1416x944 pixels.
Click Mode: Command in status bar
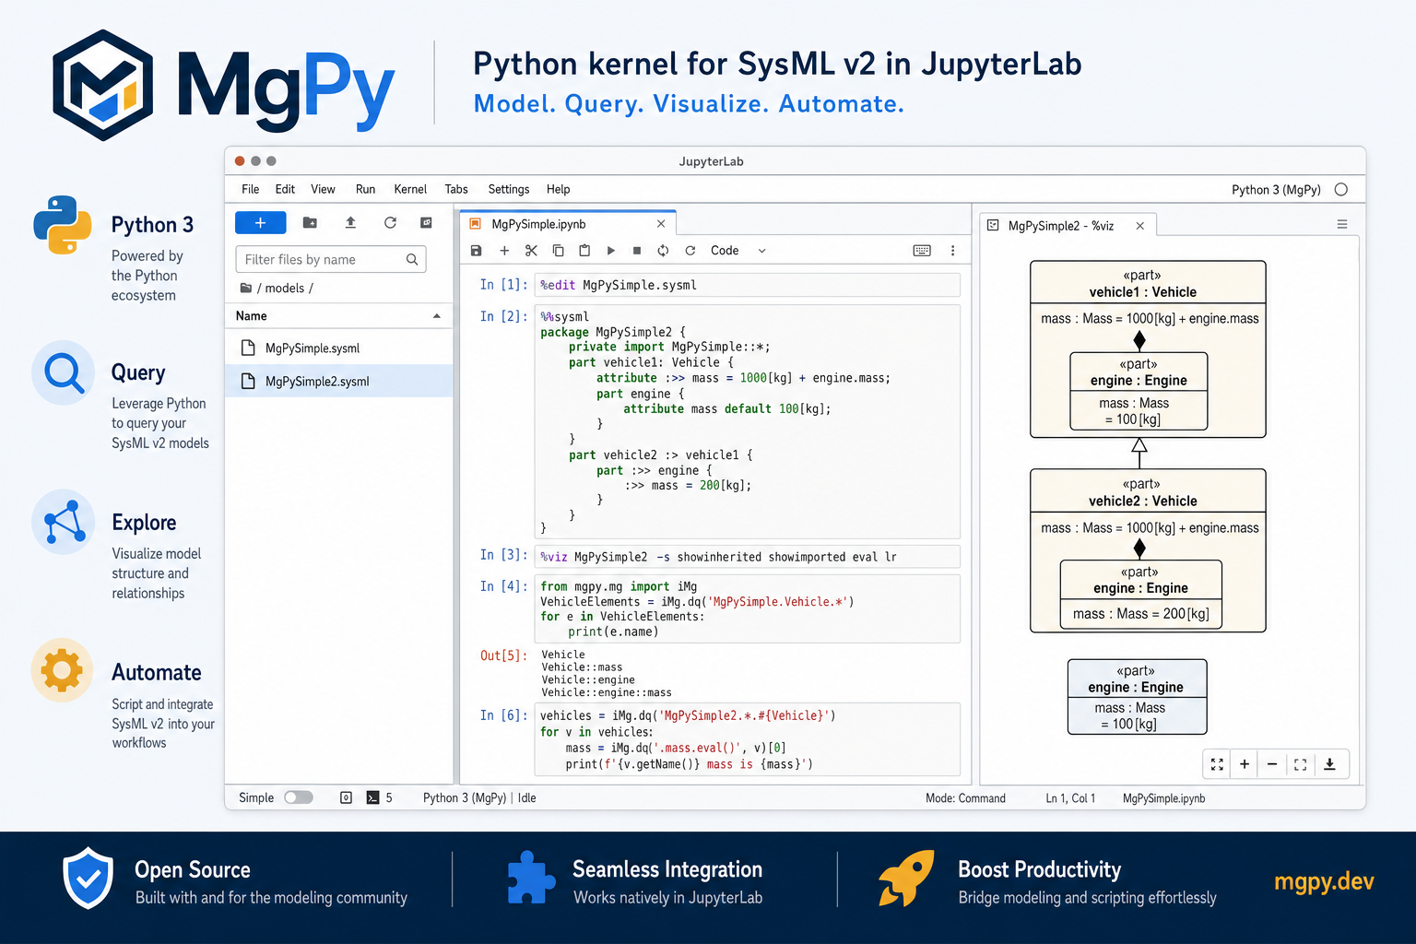(965, 798)
